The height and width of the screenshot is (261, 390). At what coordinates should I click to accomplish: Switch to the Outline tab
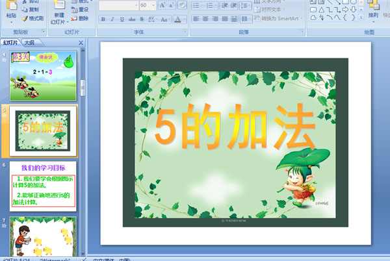pos(30,42)
